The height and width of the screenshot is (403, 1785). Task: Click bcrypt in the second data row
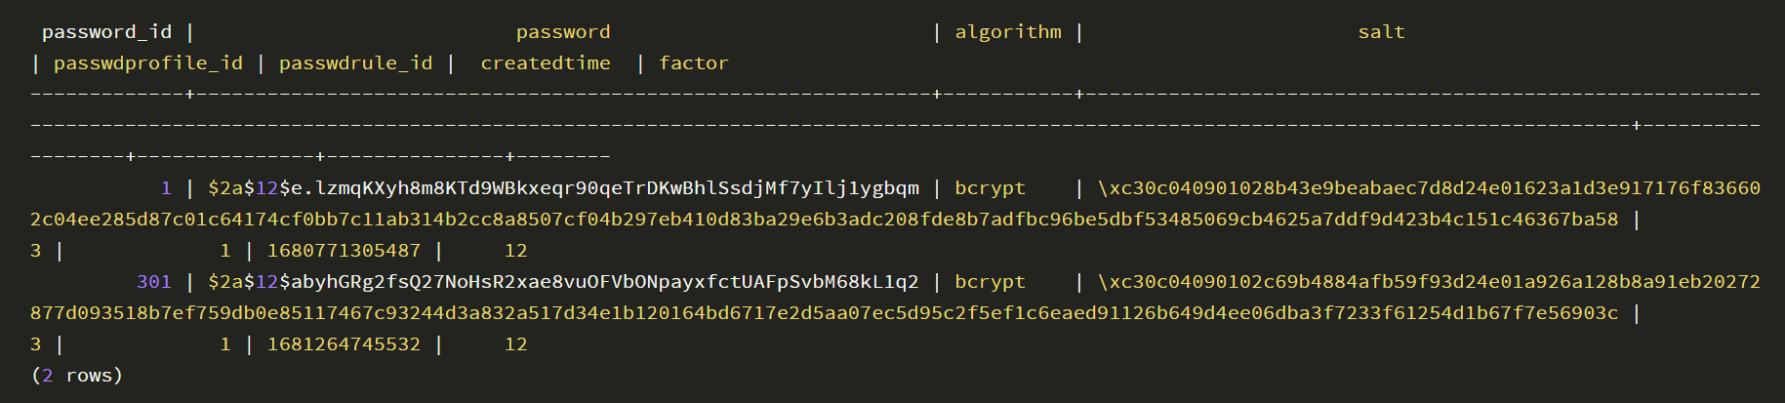click(990, 282)
